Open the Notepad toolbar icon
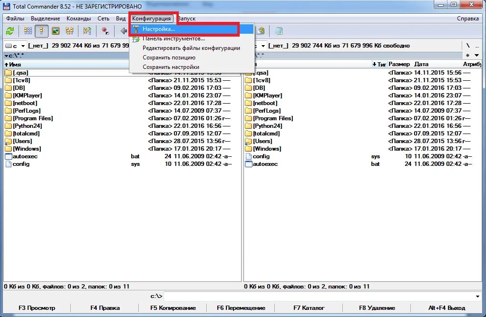Image resolution: width=486 pixels, height=317 pixels. pyautogui.click(x=279, y=31)
